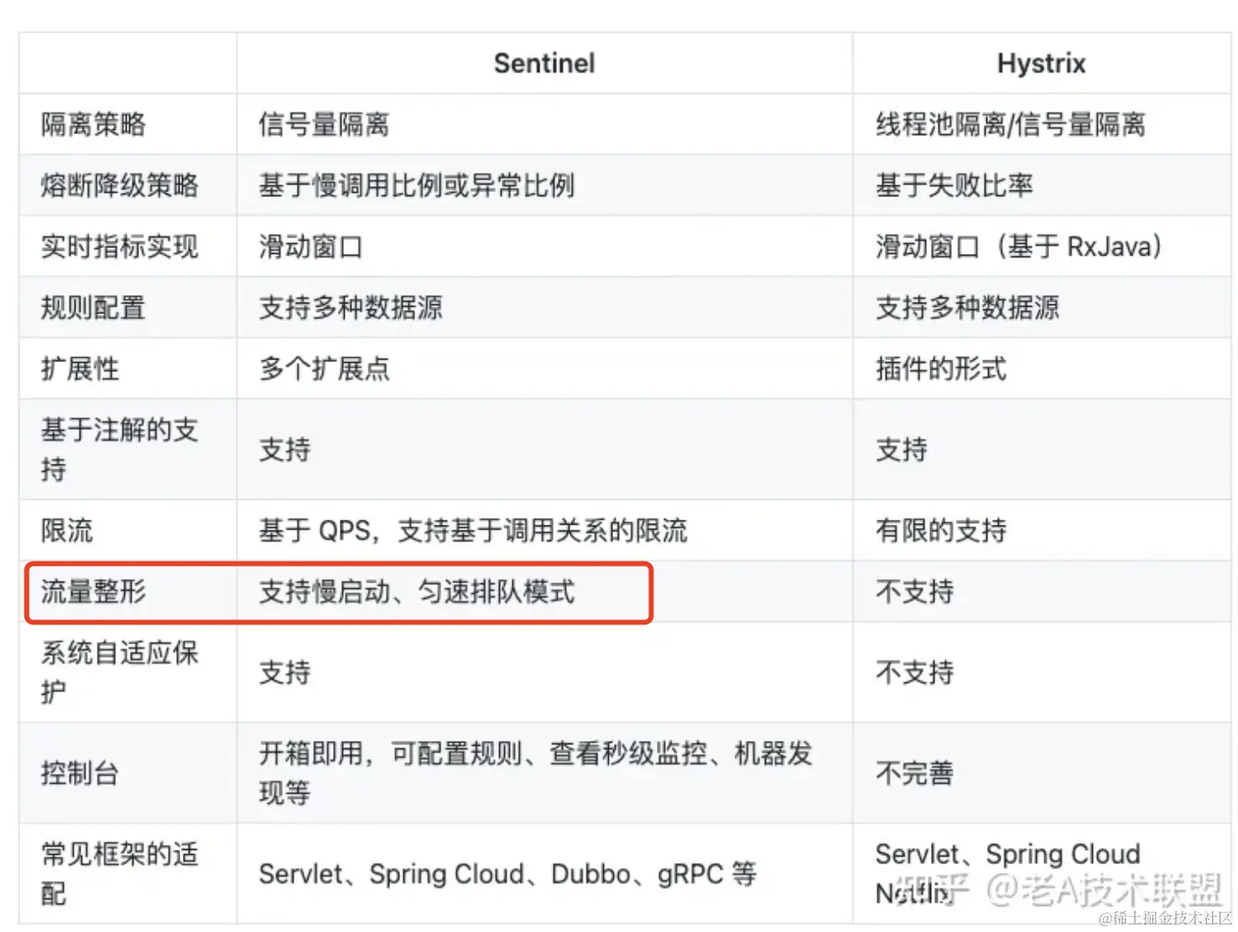Click the 基于慢调用比例或异常比例 cell
This screenshot has height=932, width=1238.
(544, 185)
